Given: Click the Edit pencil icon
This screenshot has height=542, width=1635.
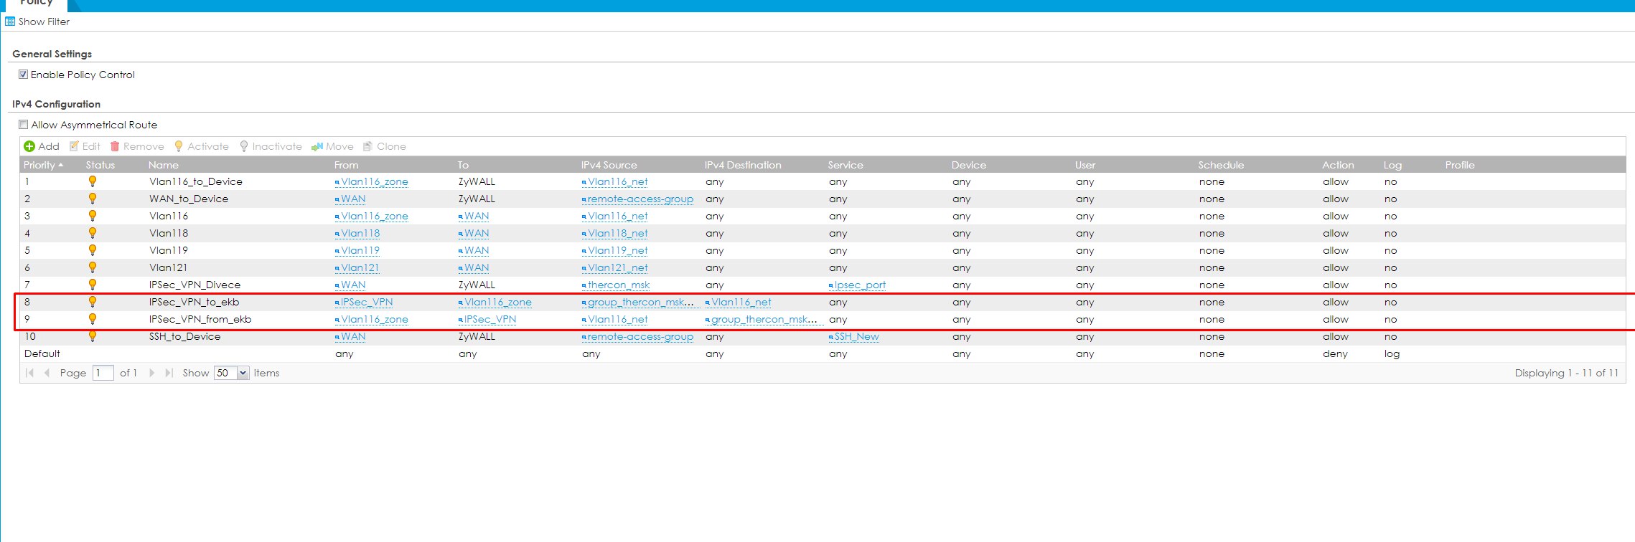Looking at the screenshot, I should tap(74, 146).
